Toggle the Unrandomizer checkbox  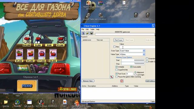(147, 58)
